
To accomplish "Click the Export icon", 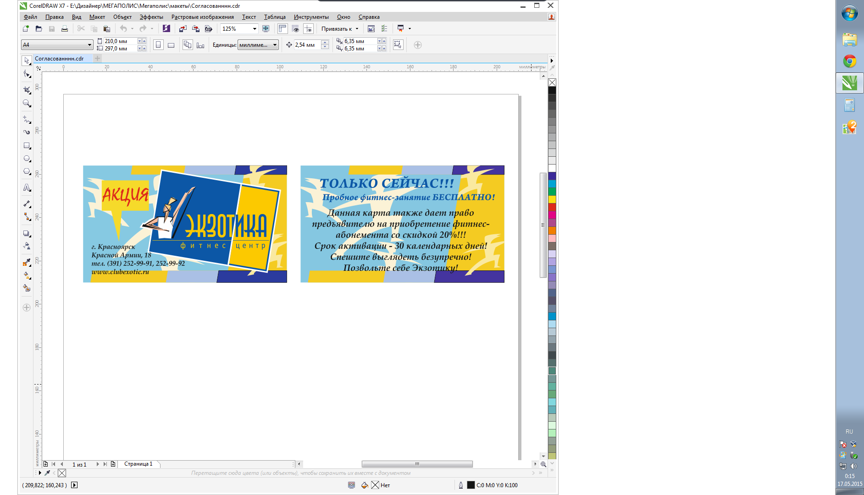I will point(196,28).
